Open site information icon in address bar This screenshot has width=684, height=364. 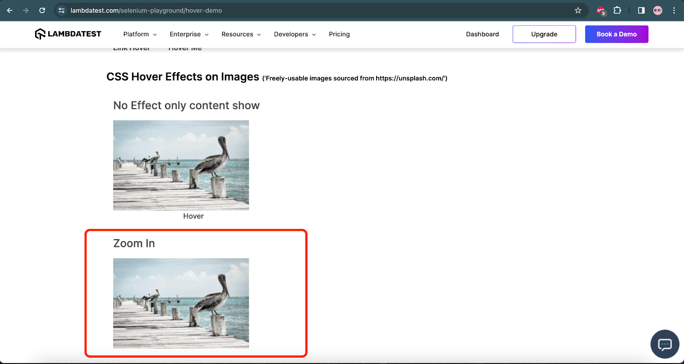coord(62,10)
